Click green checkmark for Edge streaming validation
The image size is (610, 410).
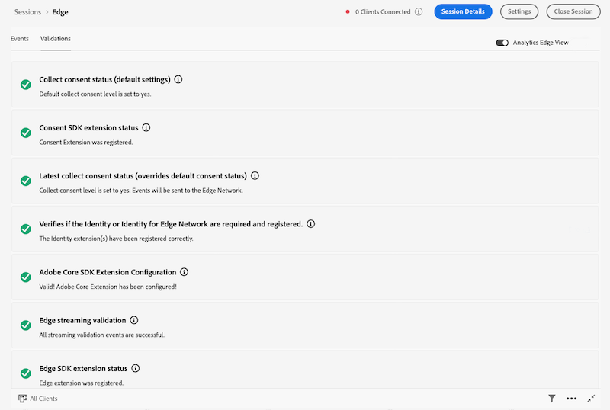click(x=26, y=325)
